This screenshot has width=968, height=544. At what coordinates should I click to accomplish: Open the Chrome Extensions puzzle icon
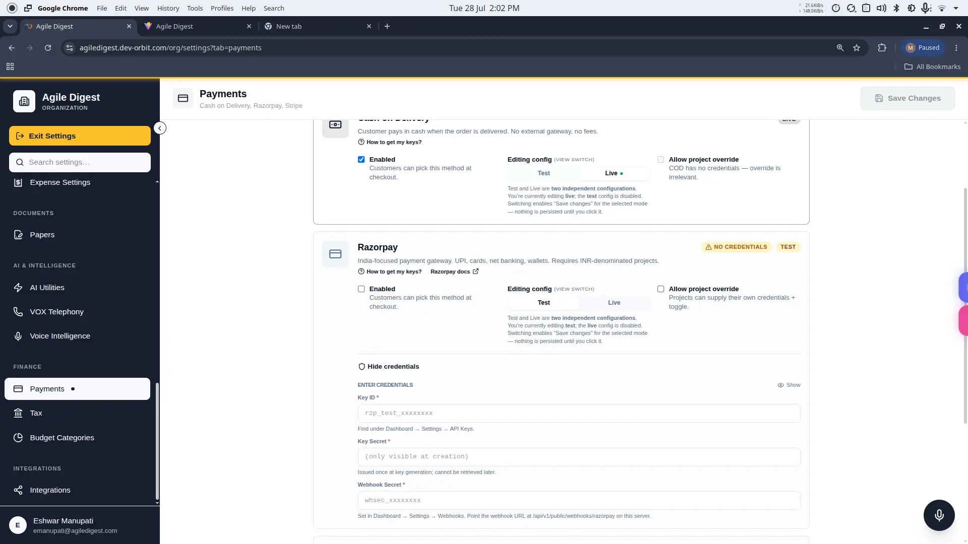(x=882, y=48)
